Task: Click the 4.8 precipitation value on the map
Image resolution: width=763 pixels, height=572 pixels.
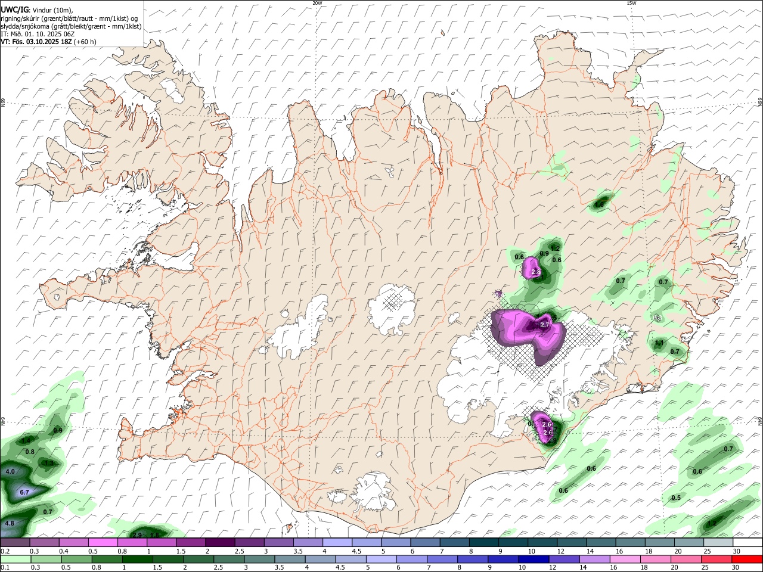Action: pos(10,523)
